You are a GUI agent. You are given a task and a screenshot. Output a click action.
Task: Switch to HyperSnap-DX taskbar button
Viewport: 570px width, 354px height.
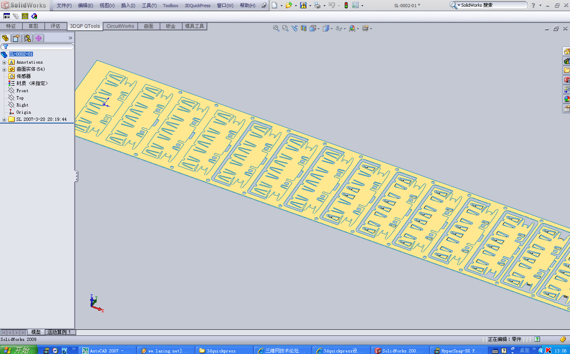(459, 350)
